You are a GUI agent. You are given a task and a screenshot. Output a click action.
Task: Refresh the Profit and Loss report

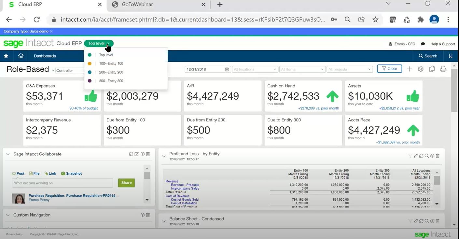[x=421, y=156]
